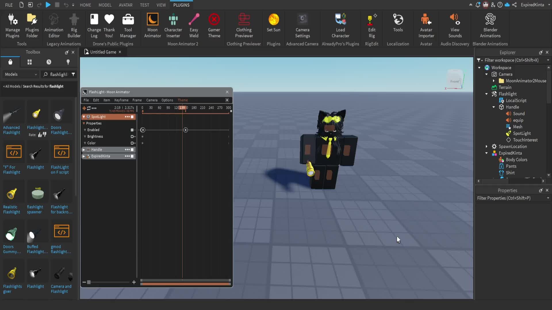Expand the Handle track in Moon Animator
The width and height of the screenshot is (552, 310).
[x=84, y=150]
